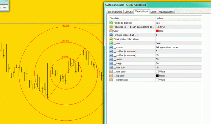Click the center handle point of the circles
The height and width of the screenshot is (124, 211).
click(66, 73)
